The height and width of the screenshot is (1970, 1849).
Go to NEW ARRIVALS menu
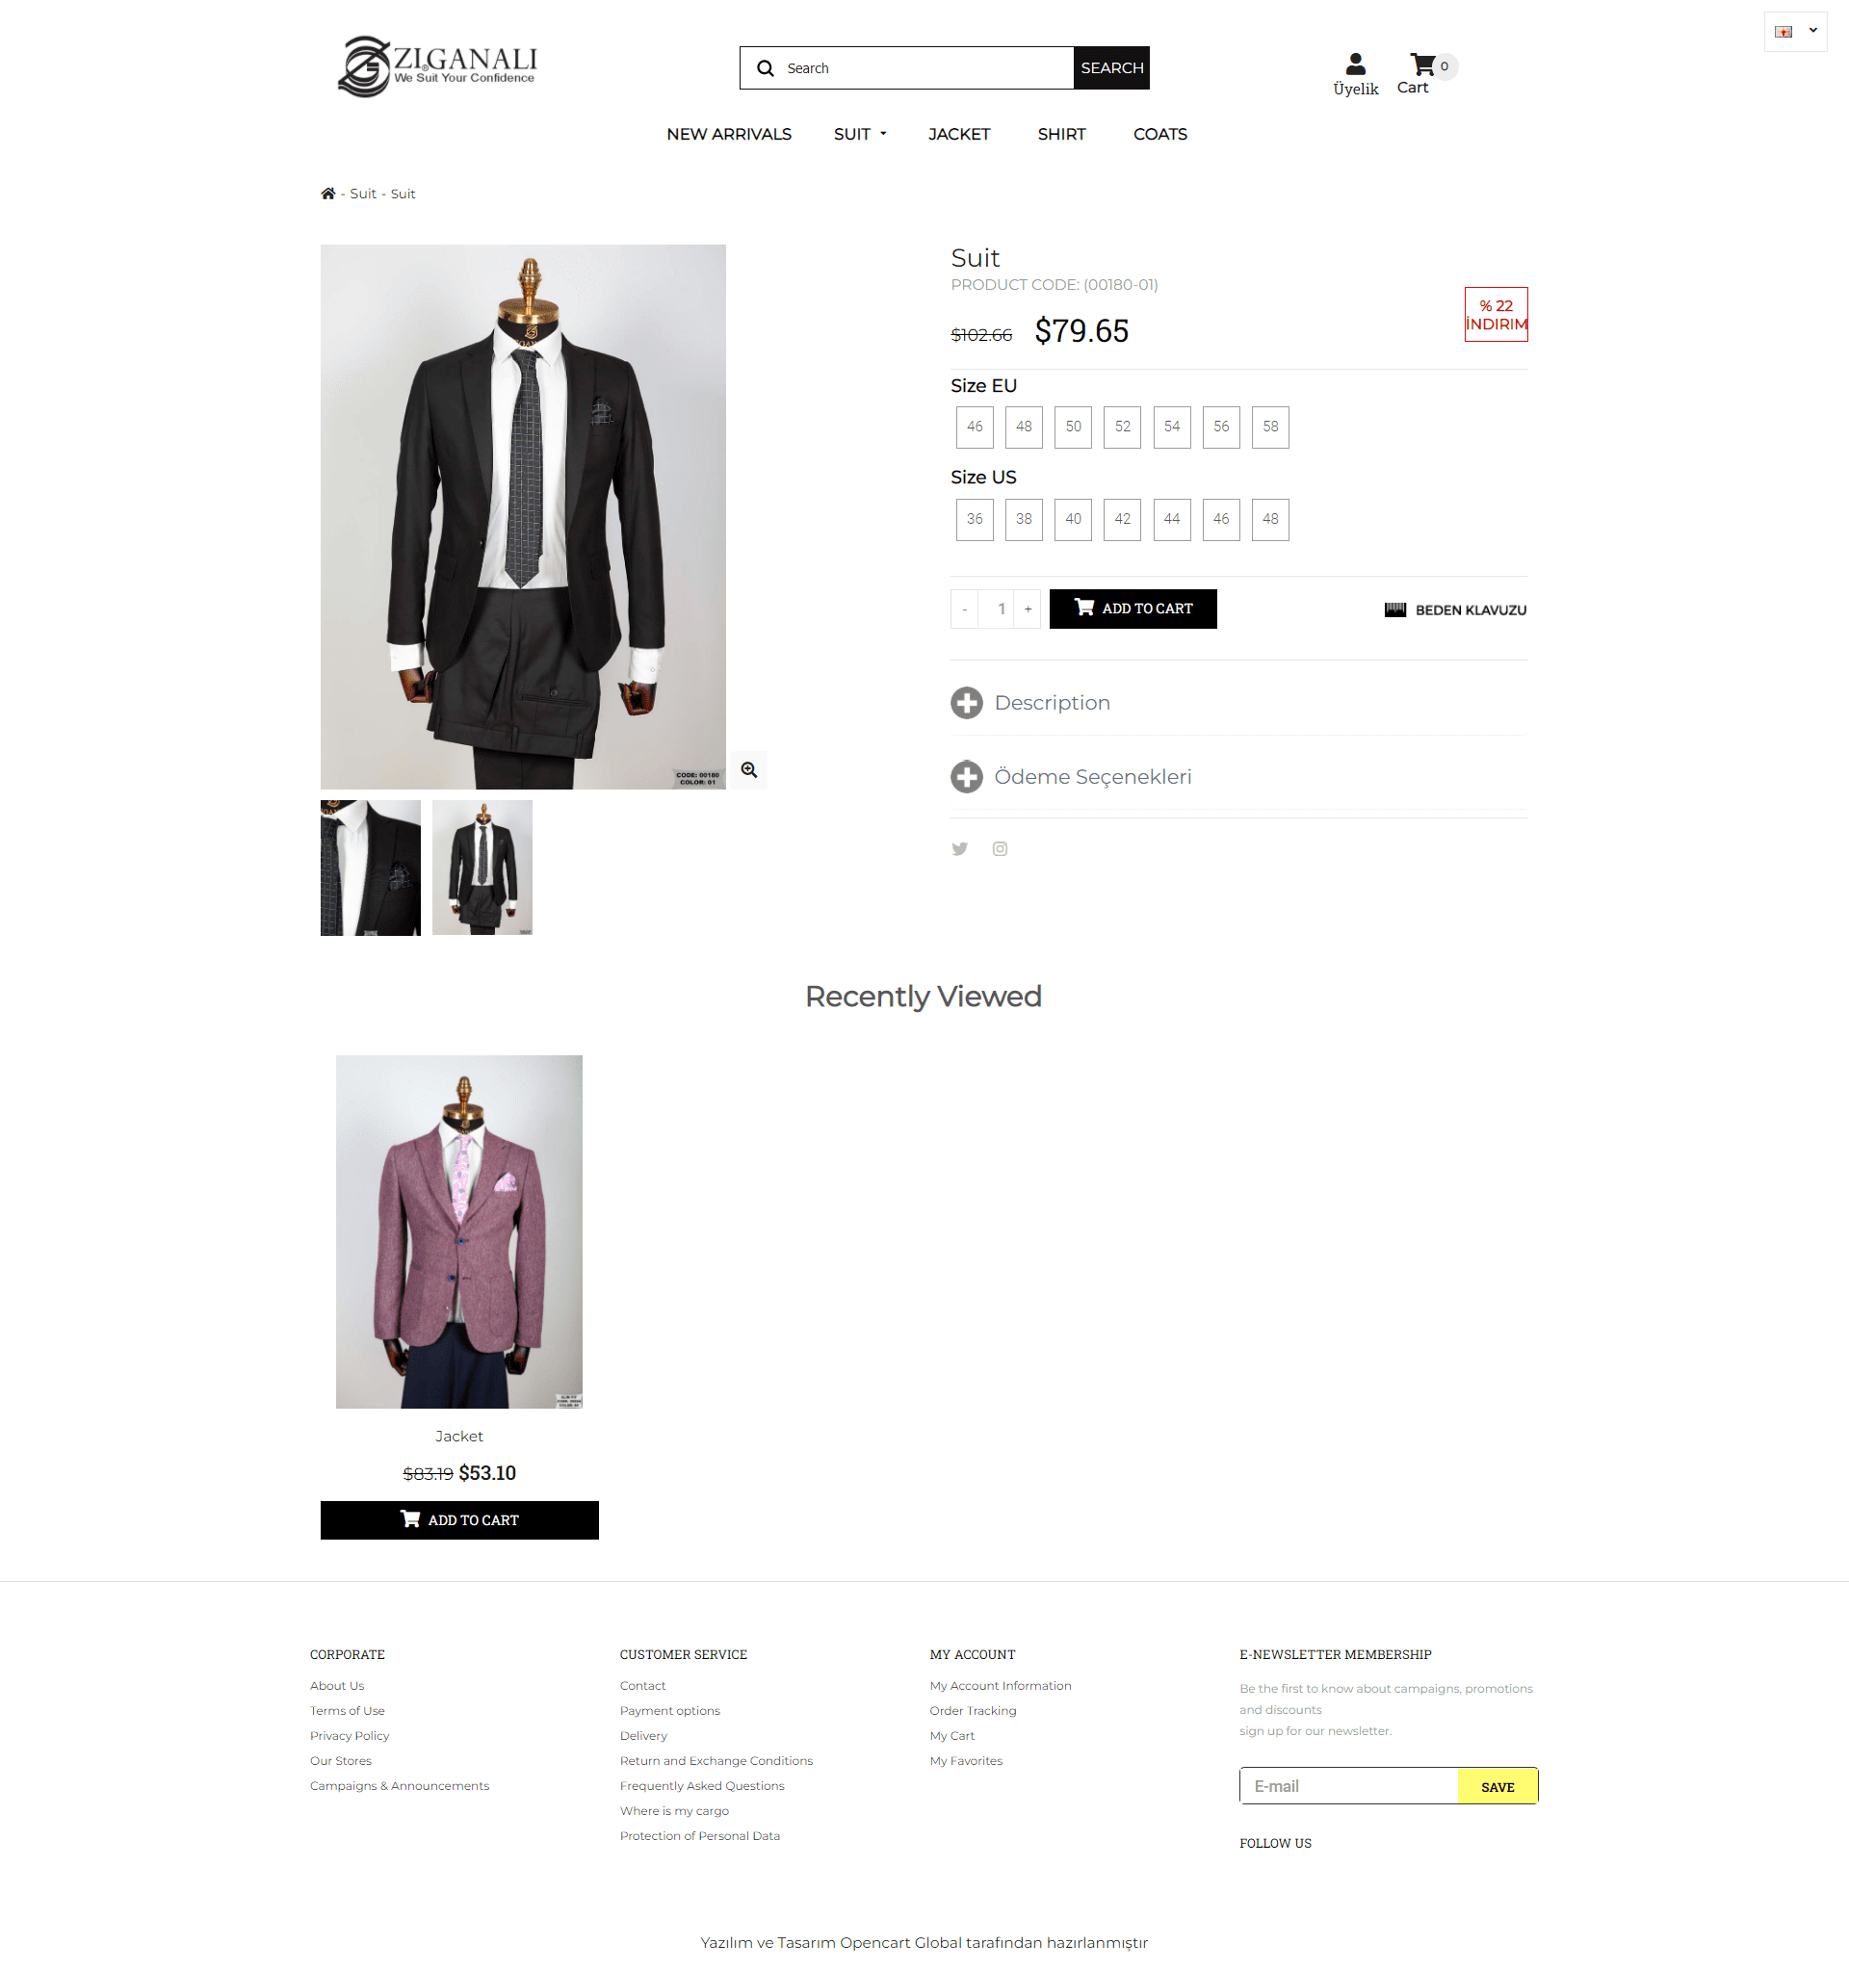pos(728,134)
